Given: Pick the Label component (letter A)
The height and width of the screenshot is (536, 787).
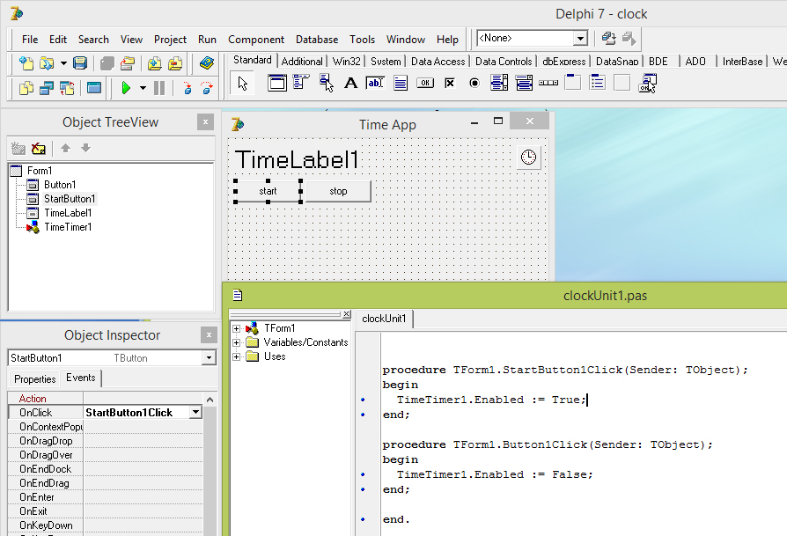Looking at the screenshot, I should click(350, 83).
